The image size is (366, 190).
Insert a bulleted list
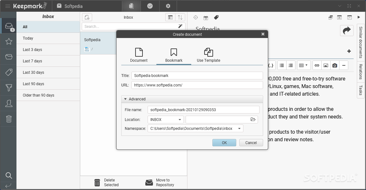tap(282, 65)
